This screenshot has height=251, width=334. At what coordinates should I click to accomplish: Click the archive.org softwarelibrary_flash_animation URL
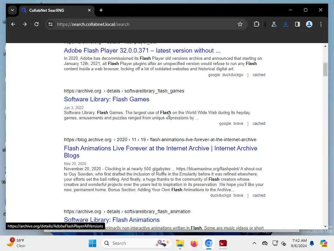[127, 211]
